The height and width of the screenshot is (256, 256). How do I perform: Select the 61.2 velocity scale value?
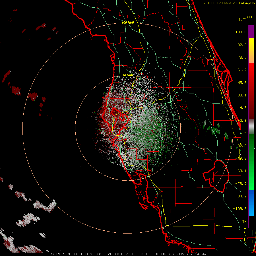click(x=242, y=70)
